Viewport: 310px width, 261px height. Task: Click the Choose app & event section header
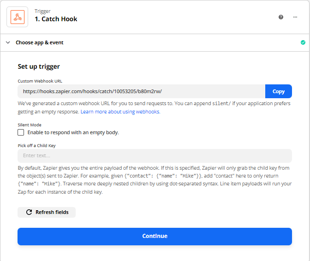[155, 43]
